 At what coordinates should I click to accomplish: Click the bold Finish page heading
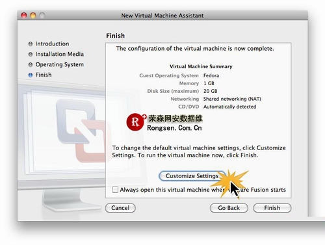(115, 36)
